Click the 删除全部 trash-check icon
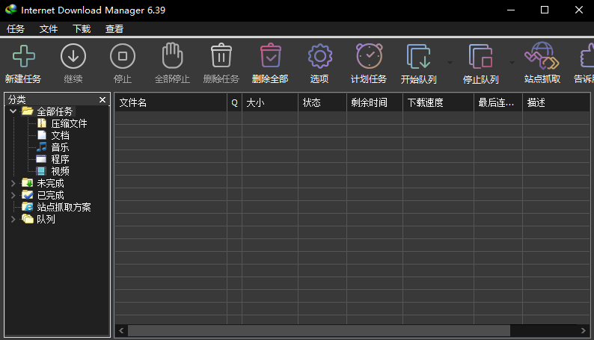 coord(271,55)
